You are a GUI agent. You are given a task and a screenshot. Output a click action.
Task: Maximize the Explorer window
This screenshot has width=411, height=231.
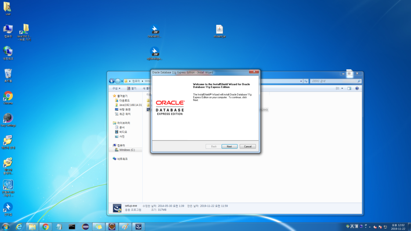tap(349, 74)
